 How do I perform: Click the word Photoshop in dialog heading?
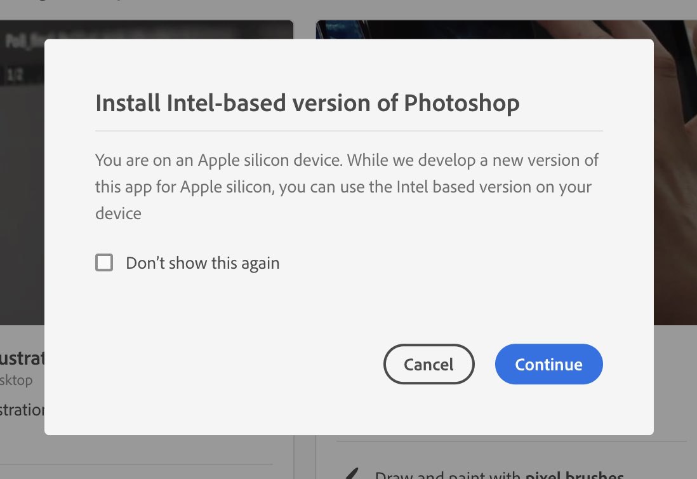click(x=462, y=104)
